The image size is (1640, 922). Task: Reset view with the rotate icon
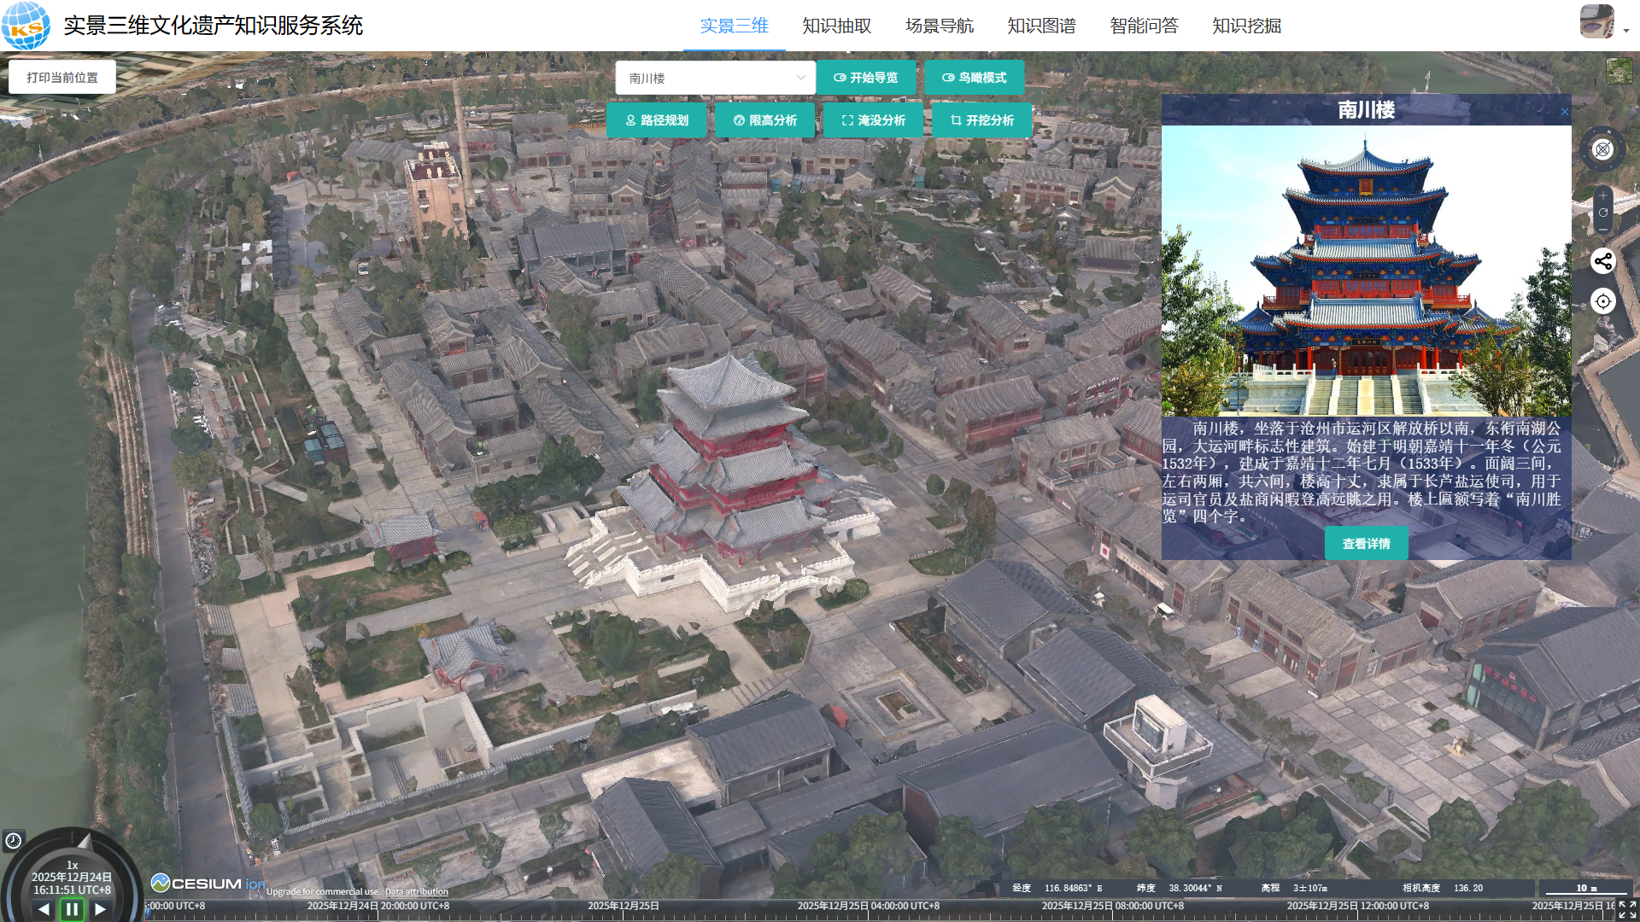[x=1603, y=213]
